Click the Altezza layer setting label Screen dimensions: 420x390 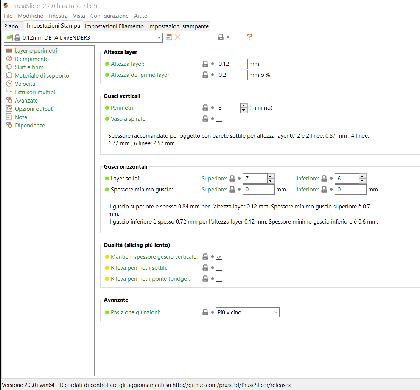point(128,64)
